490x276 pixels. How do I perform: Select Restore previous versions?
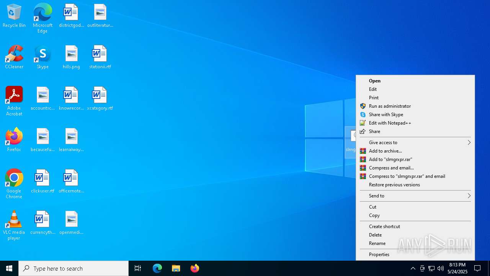[x=415, y=185]
